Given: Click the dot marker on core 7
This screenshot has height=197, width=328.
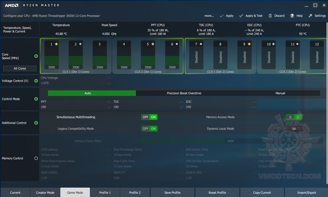Looking at the screenshot, I should [x=201, y=44].
